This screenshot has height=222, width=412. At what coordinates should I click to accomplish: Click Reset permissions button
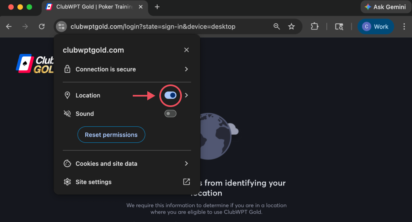point(111,135)
